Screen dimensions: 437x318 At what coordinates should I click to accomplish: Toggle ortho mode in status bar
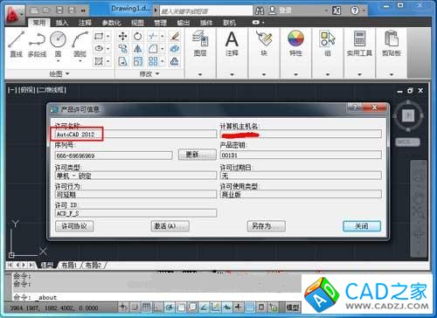tap(158, 308)
